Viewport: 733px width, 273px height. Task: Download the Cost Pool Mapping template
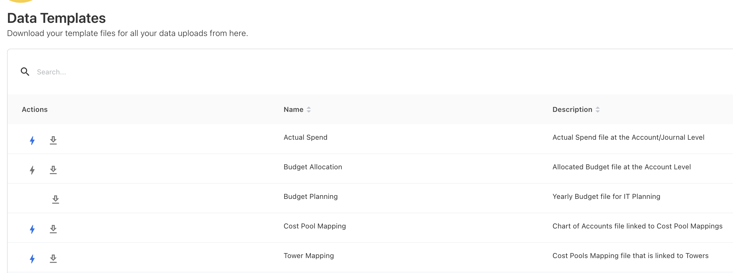[53, 229]
